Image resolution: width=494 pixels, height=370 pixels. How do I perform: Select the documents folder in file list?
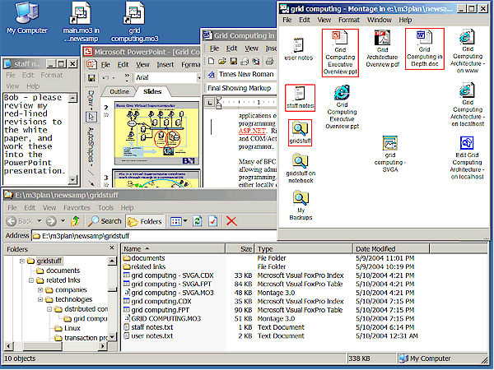coord(144,258)
